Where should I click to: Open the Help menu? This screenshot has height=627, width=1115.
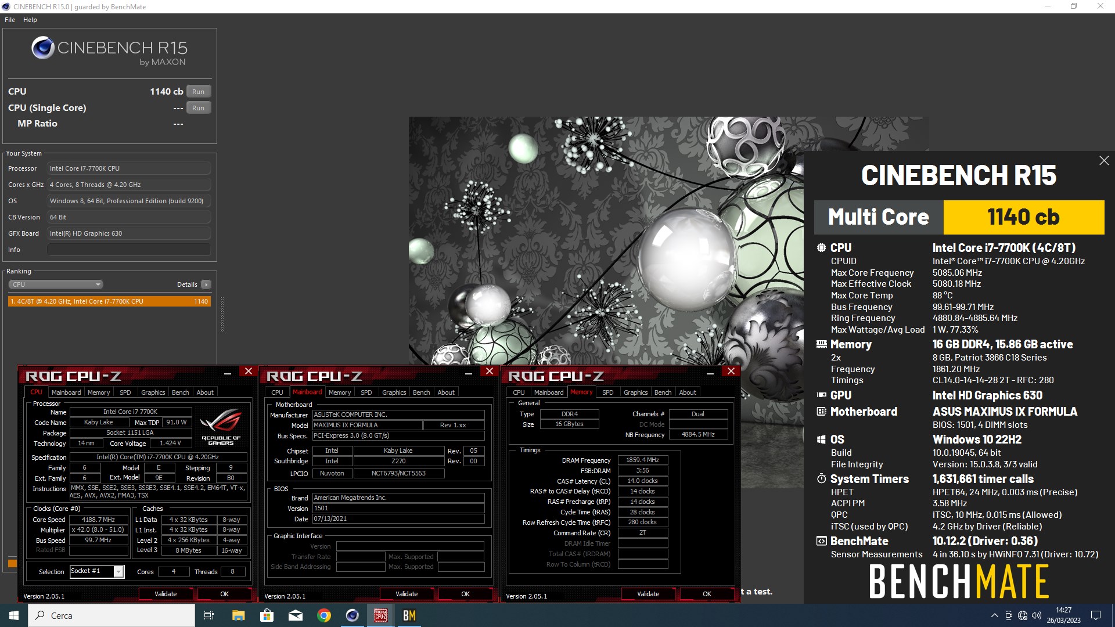pyautogui.click(x=30, y=20)
